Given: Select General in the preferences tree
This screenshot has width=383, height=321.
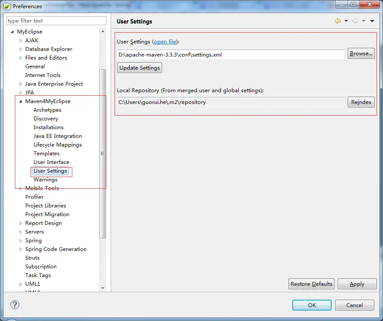Looking at the screenshot, I should tap(35, 67).
